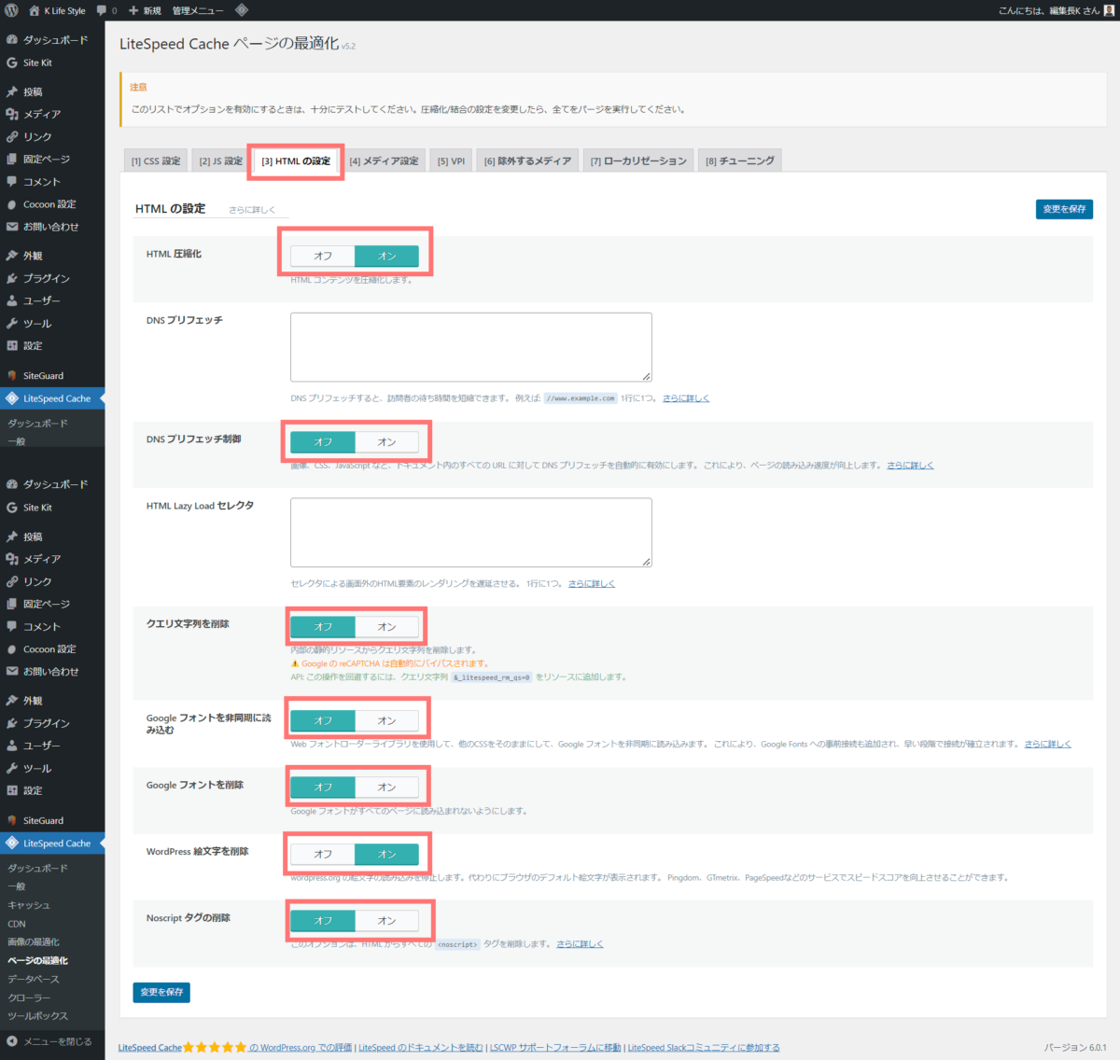This screenshot has height=1060, width=1120.
Task: Turn on DNS プリフェッチ制御
Action: pyautogui.click(x=386, y=442)
